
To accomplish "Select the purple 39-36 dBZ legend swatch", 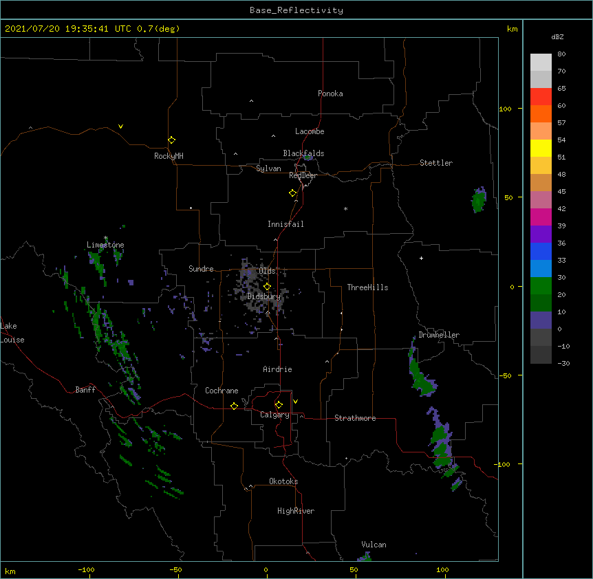I will pos(541,234).
